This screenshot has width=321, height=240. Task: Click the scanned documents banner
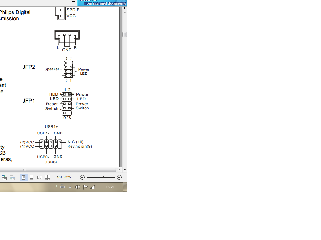pyautogui.click(x=103, y=3)
